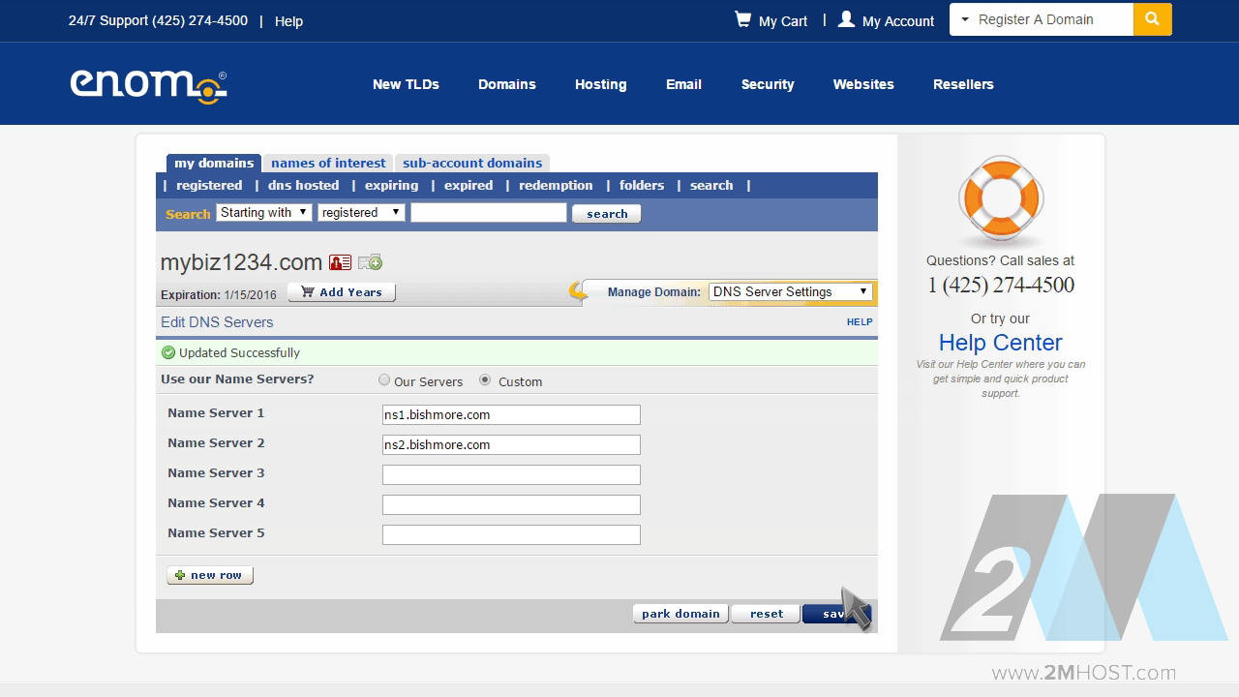Click the domain search button
Viewport: 1239px width, 697px height.
point(607,214)
